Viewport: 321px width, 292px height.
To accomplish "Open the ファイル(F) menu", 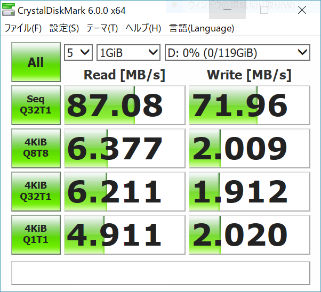I will [x=23, y=28].
